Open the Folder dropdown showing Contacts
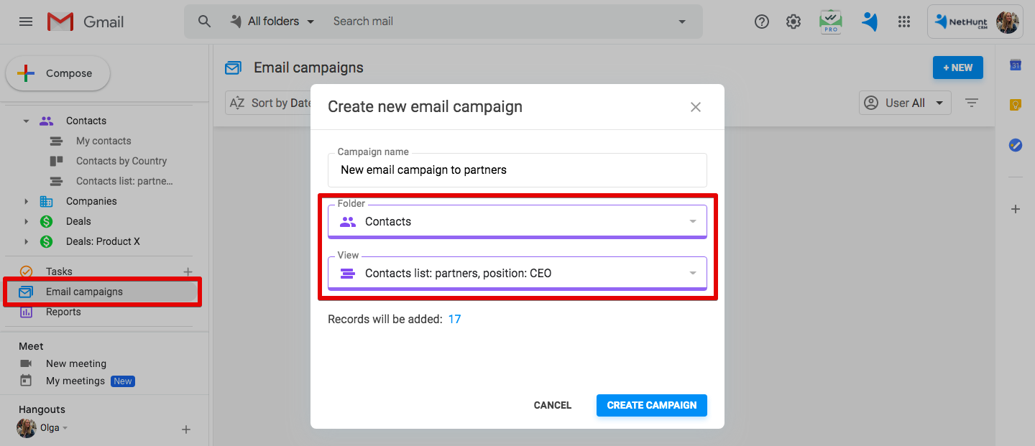 coord(517,221)
